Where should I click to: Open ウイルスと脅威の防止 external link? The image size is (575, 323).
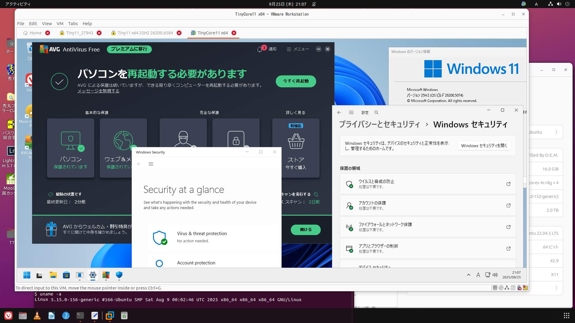coord(508,184)
